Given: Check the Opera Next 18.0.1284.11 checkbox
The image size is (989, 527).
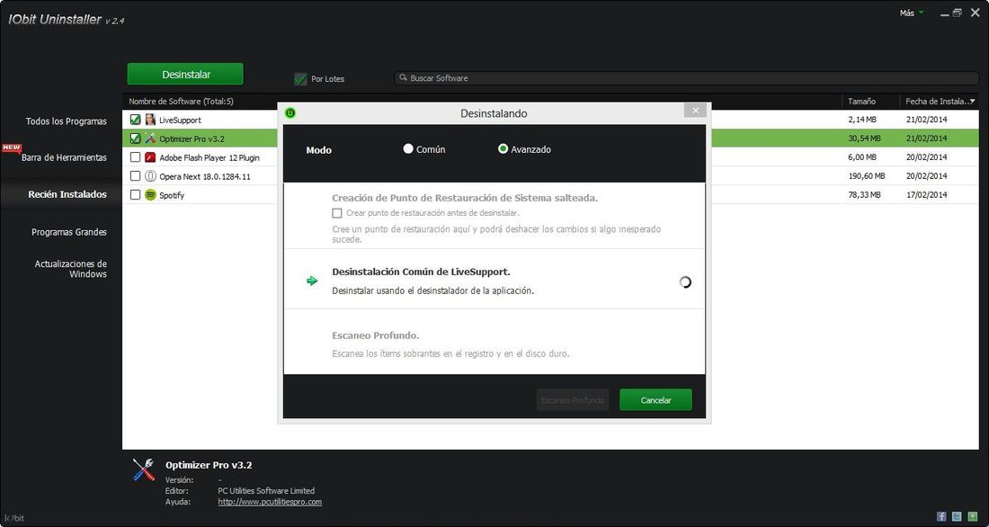Looking at the screenshot, I should point(135,176).
